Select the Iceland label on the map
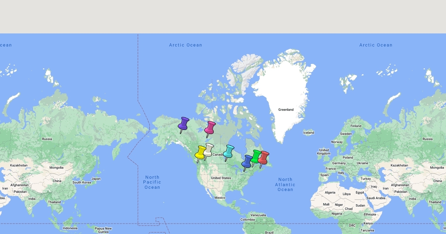Screen dimensions: 446x234 pyautogui.click(x=308, y=133)
